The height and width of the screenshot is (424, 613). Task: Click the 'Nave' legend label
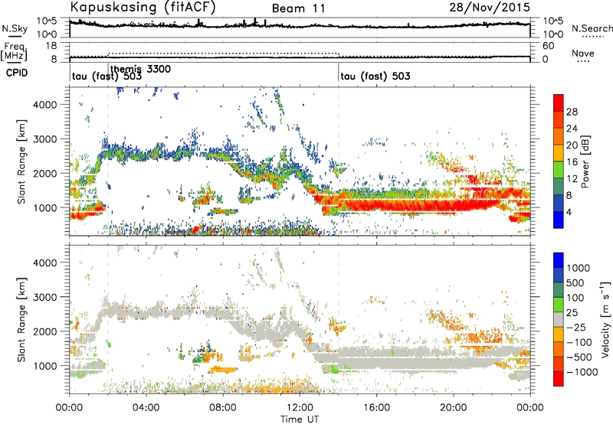[583, 53]
